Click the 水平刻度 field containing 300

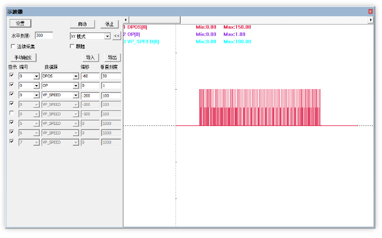click(x=44, y=35)
